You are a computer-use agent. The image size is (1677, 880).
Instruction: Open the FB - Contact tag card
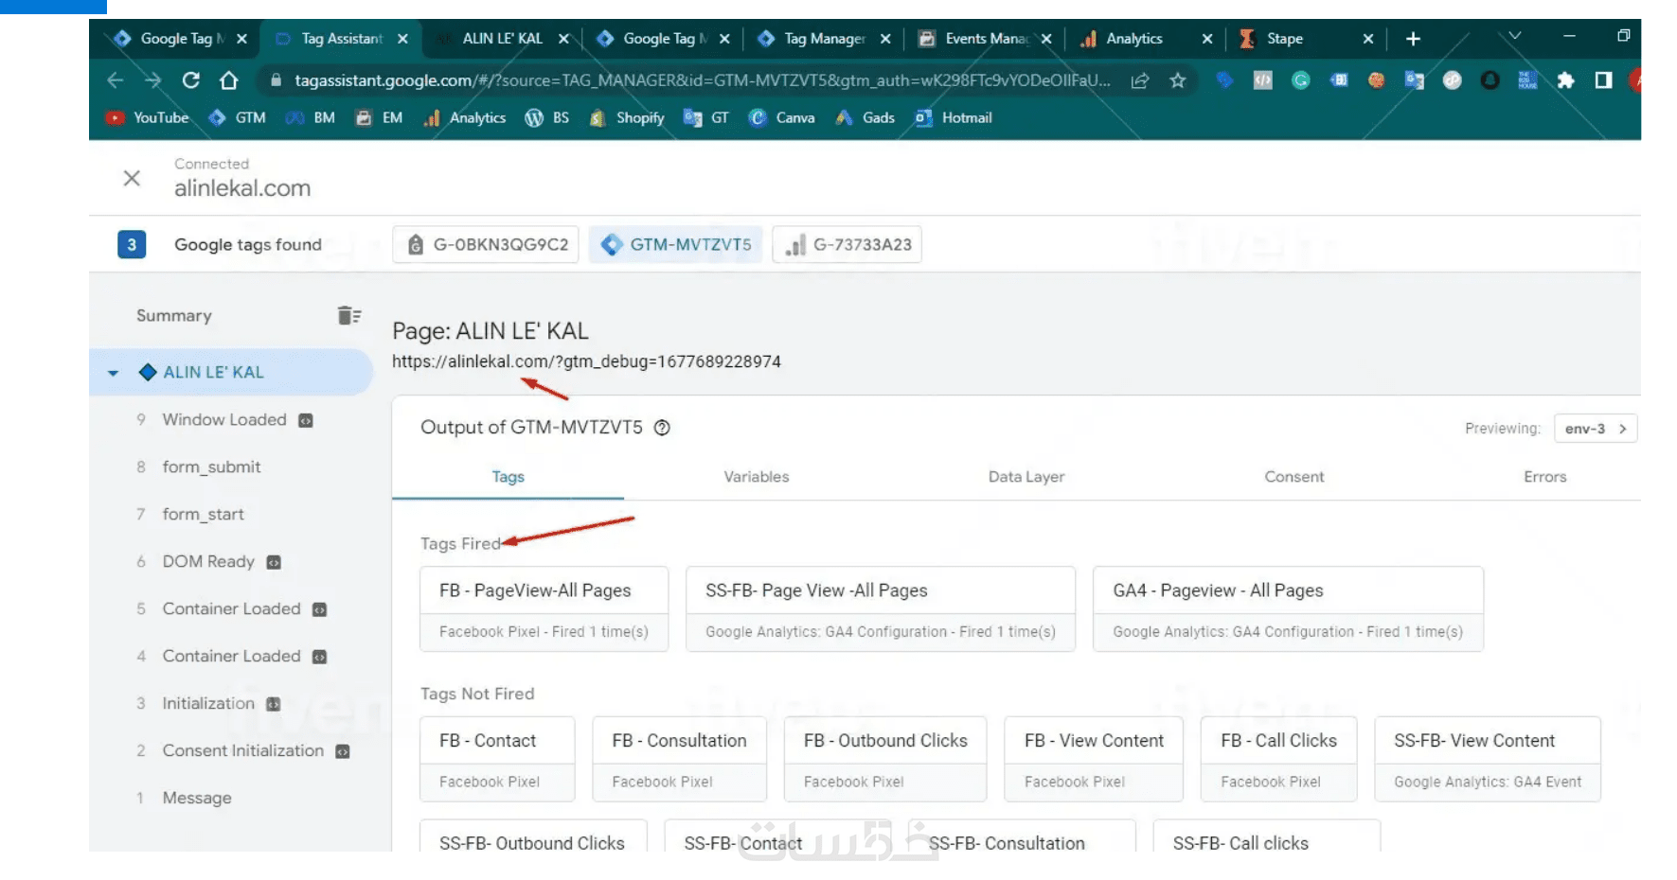pos(497,760)
